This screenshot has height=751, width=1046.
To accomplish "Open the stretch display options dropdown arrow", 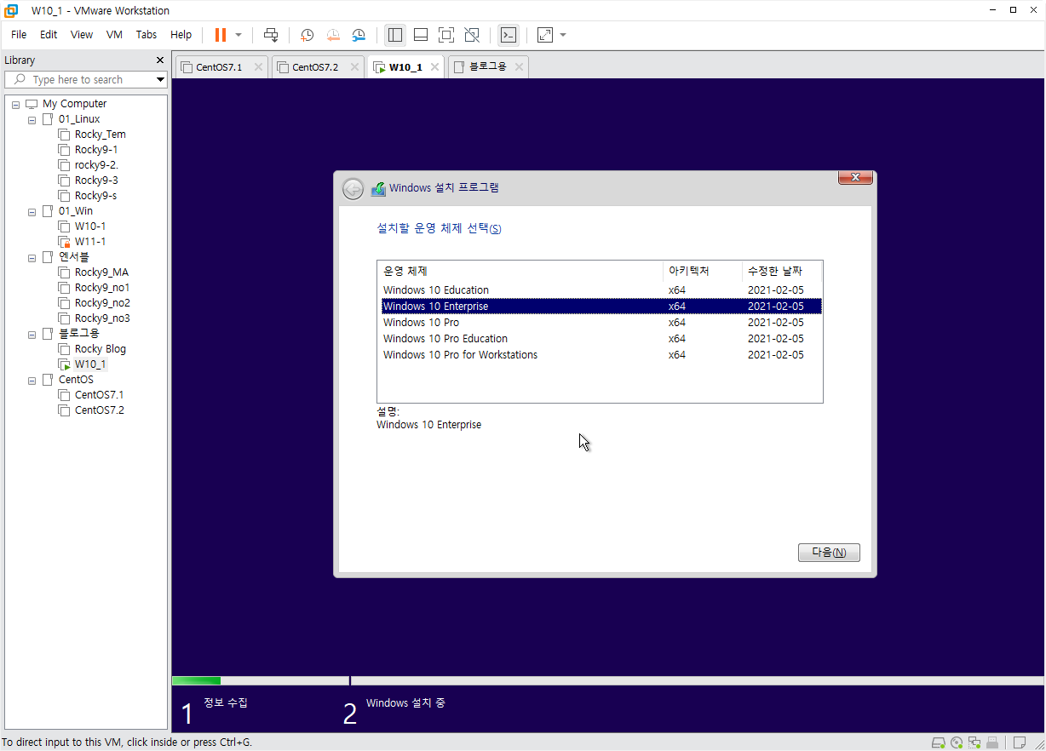I will pyautogui.click(x=563, y=35).
